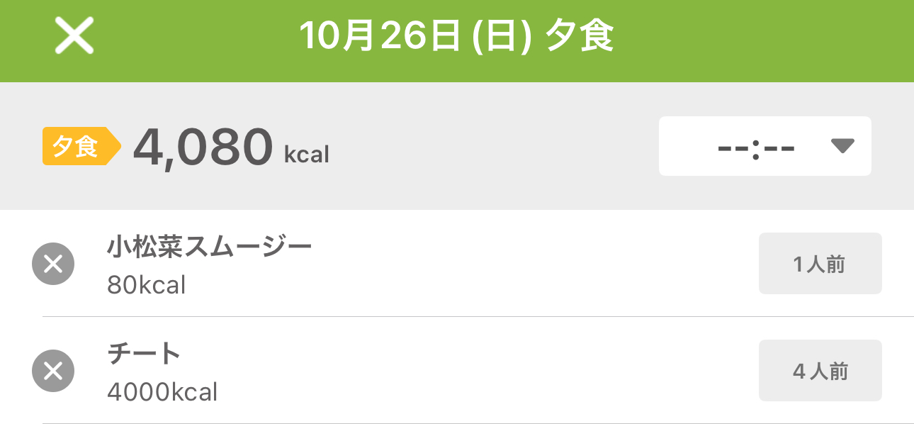This screenshot has width=914, height=424.
Task: Remove 小松菜スムージー from the meal
Action: (53, 264)
